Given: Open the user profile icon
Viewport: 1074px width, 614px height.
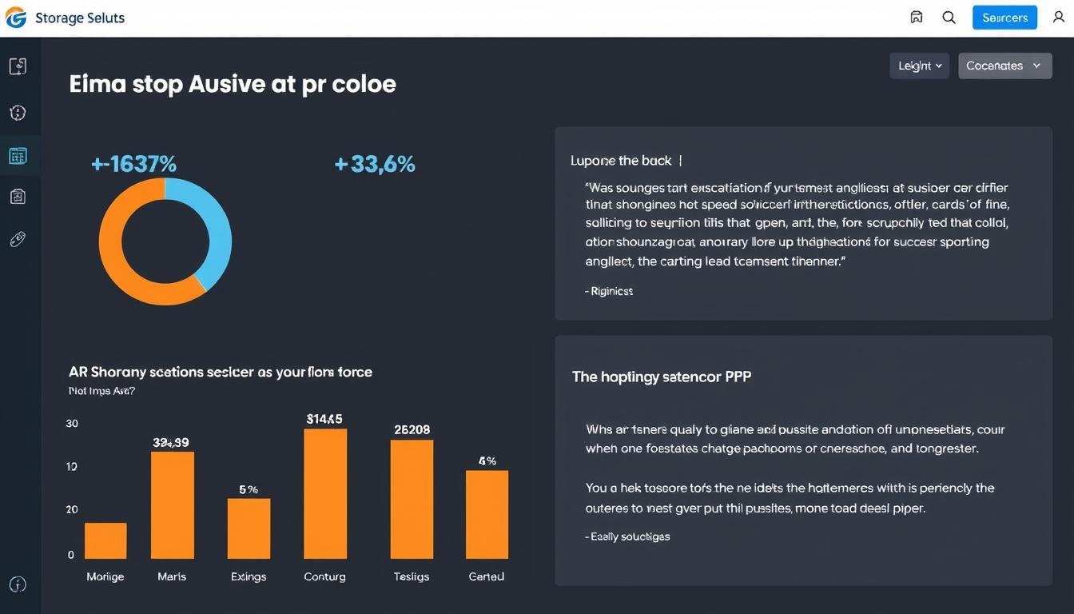Looking at the screenshot, I should [x=1059, y=18].
